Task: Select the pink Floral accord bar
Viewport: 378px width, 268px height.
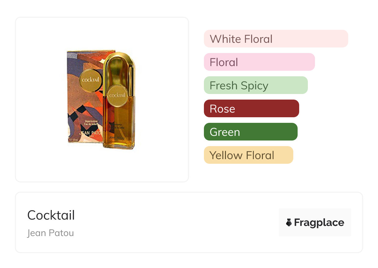Action: (x=259, y=62)
